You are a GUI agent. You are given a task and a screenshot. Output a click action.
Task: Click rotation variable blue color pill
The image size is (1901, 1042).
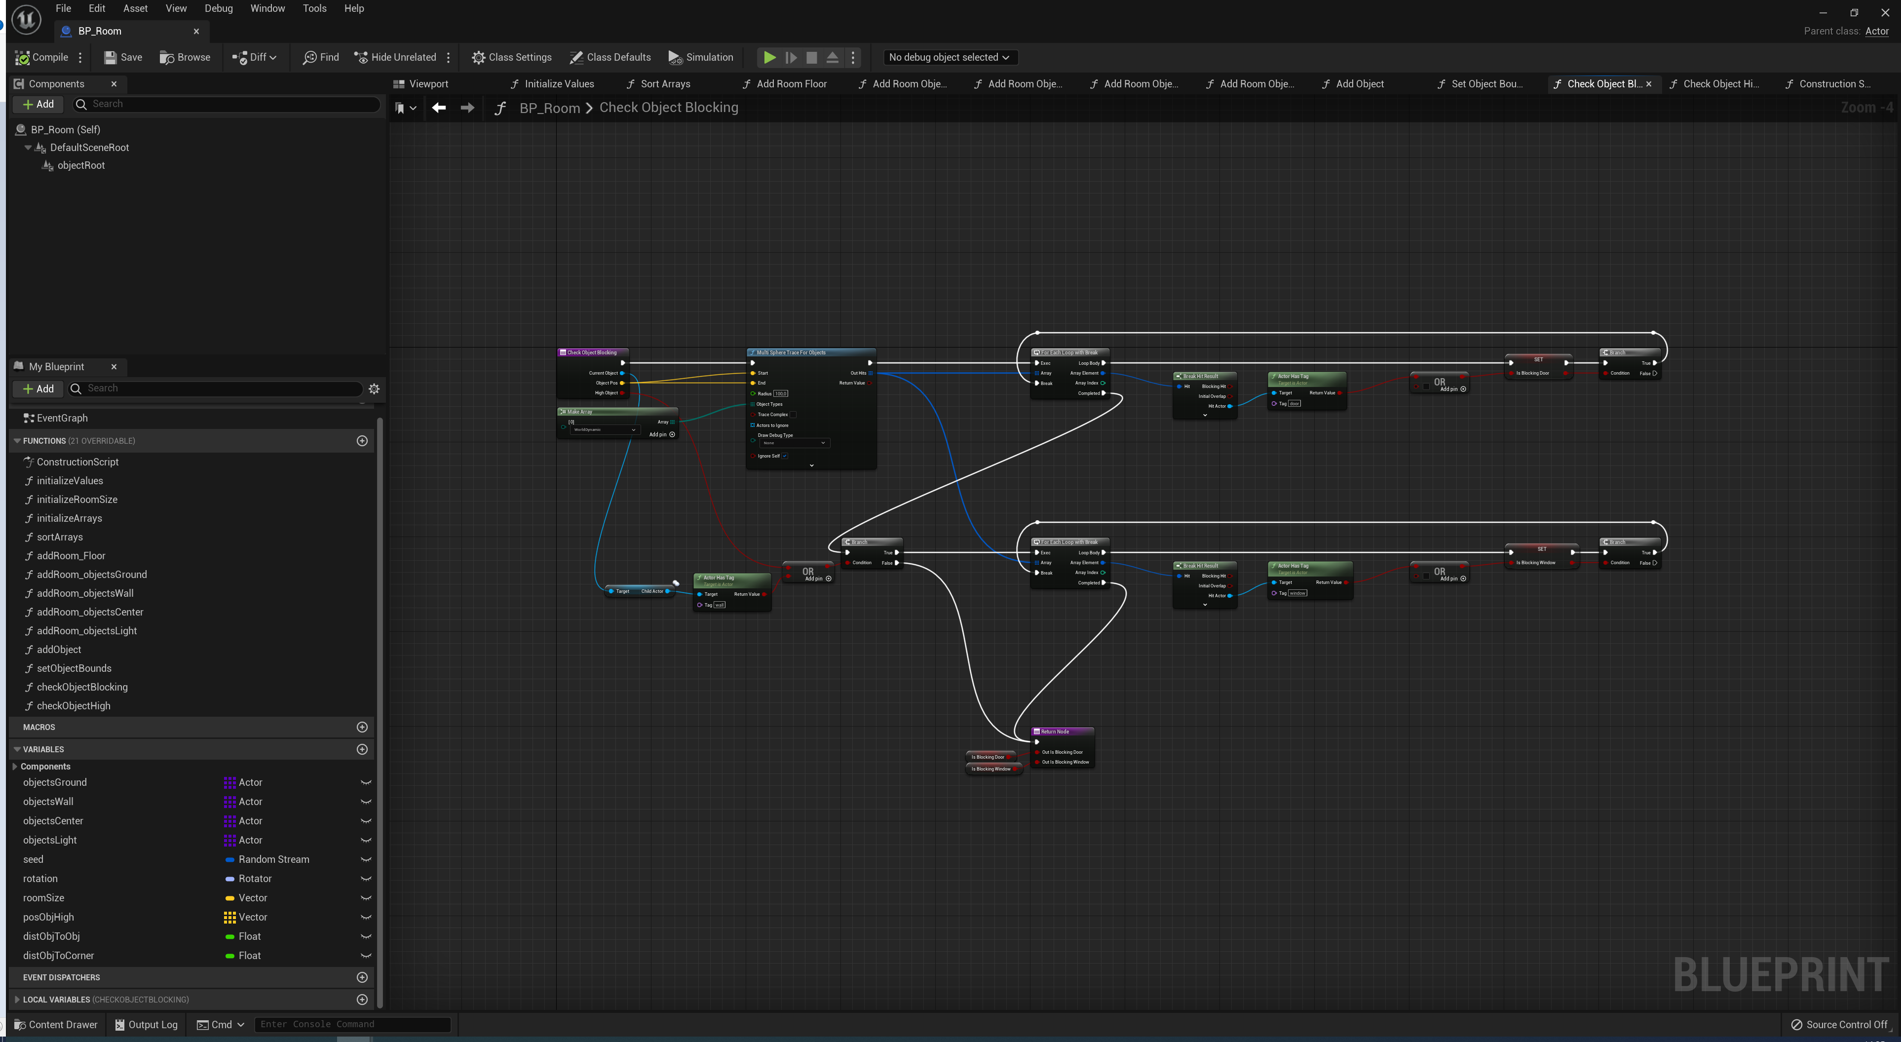pos(229,879)
